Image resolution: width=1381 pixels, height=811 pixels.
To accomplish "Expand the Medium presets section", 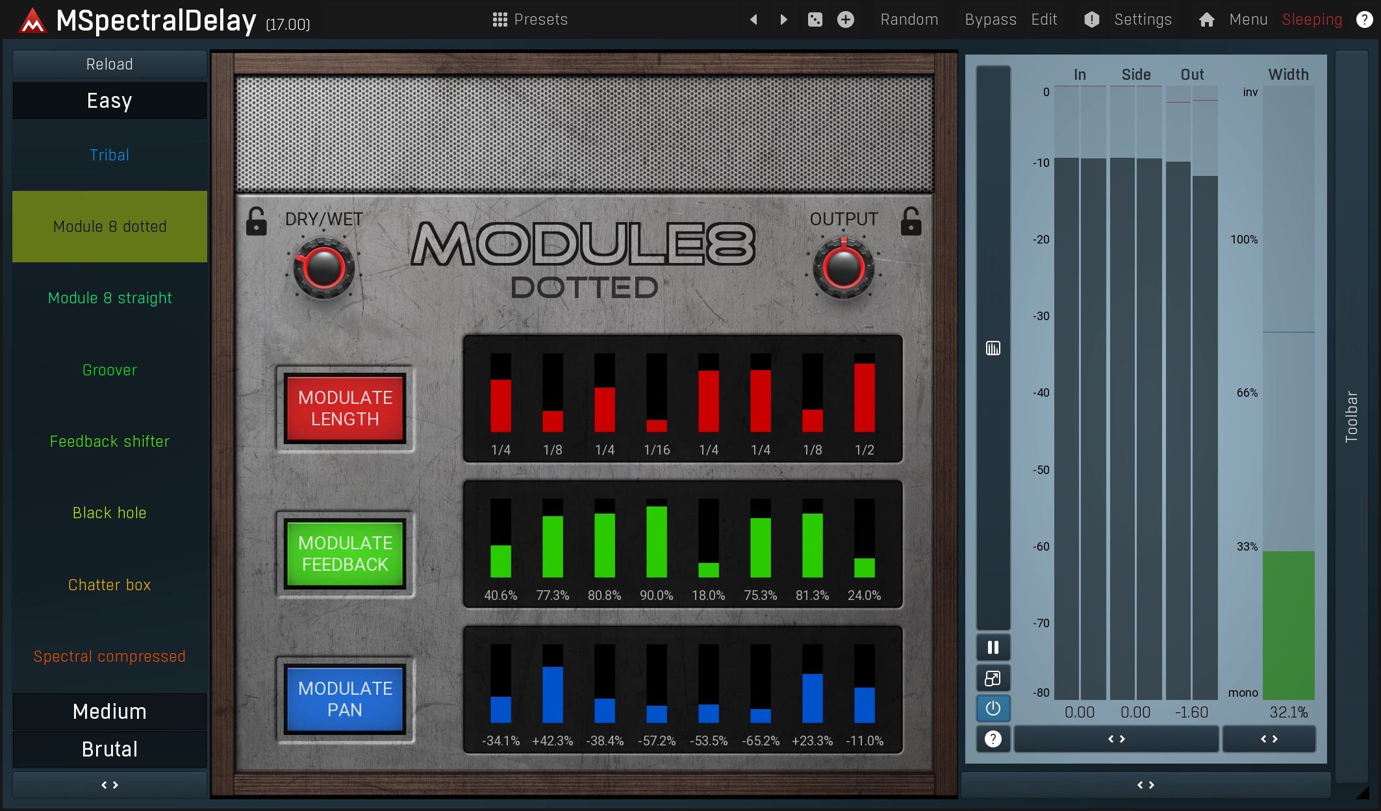I will click(x=109, y=712).
